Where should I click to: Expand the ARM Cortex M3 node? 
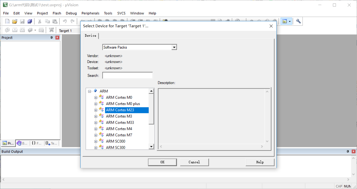96,116
